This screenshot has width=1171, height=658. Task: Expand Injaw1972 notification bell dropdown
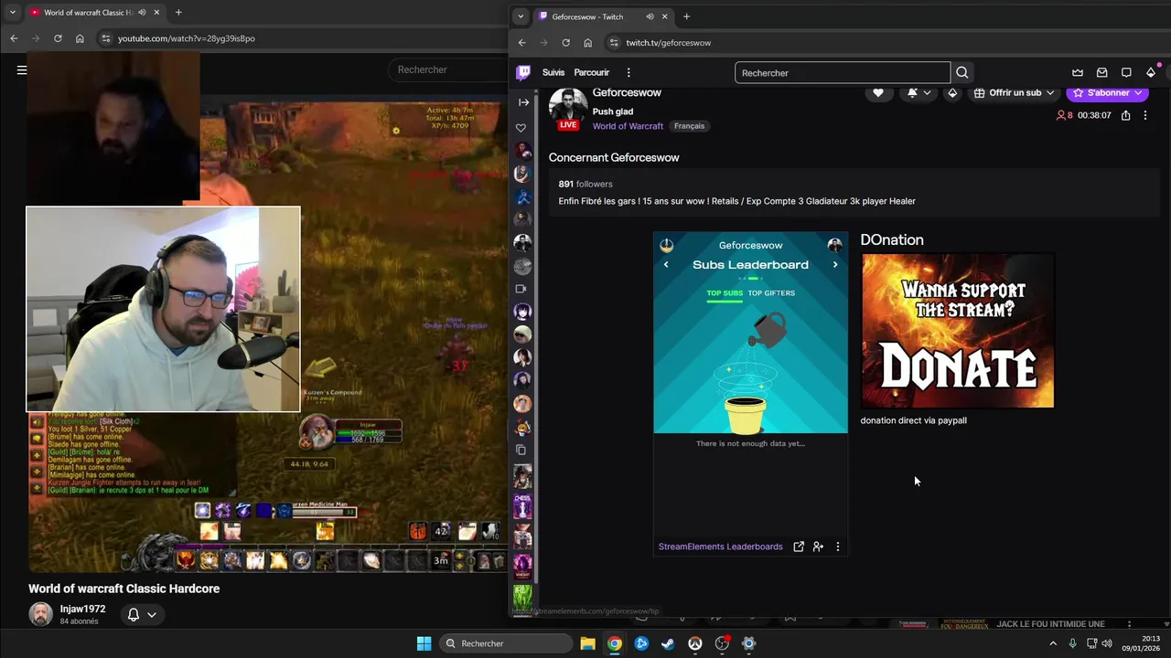(142, 614)
